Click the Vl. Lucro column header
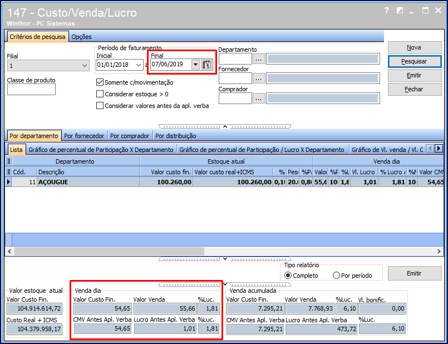Image resolution: width=448 pixels, height=344 pixels. coord(365,172)
